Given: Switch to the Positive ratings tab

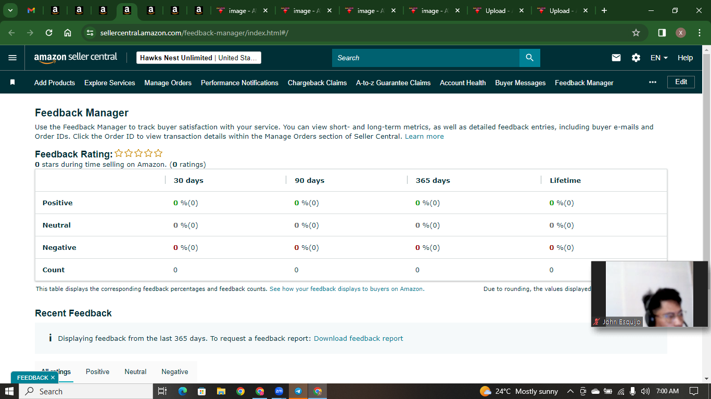Looking at the screenshot, I should point(97,371).
